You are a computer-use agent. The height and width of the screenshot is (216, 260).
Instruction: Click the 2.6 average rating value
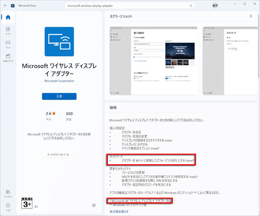pyautogui.click(x=48, y=114)
